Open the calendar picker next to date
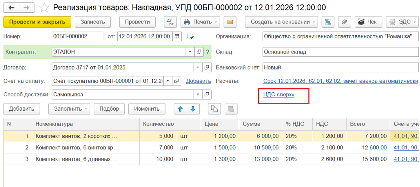The height and width of the screenshot is (187, 420). [177, 36]
